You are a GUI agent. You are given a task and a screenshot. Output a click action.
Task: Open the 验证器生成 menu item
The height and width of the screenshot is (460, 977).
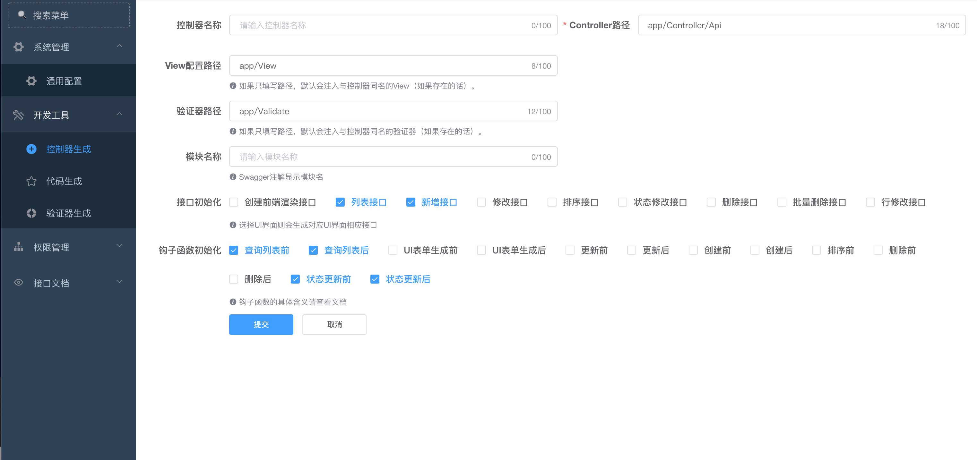pos(68,213)
